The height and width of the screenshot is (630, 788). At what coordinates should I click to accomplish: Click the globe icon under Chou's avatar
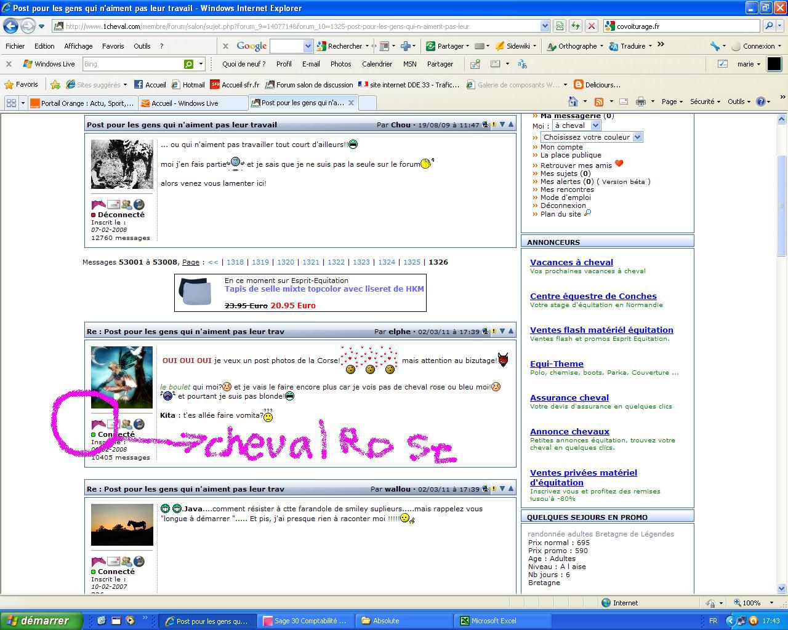coord(139,204)
